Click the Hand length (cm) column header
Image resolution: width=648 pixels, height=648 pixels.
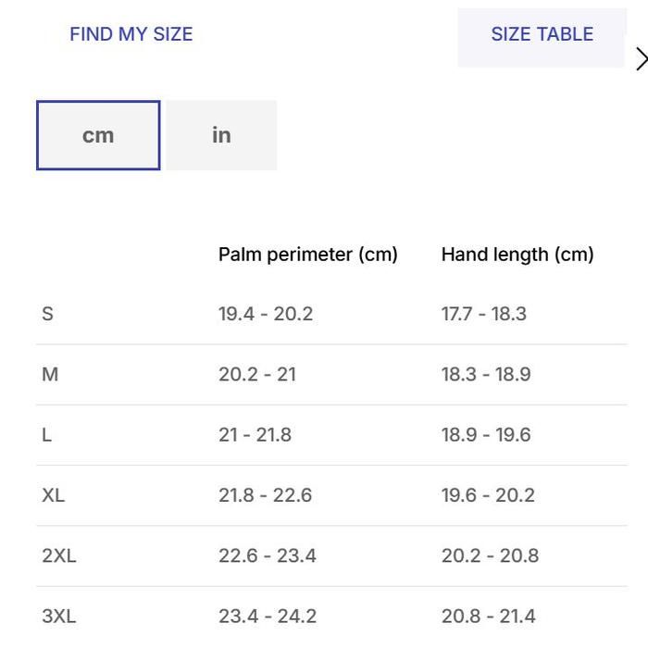[x=517, y=255]
